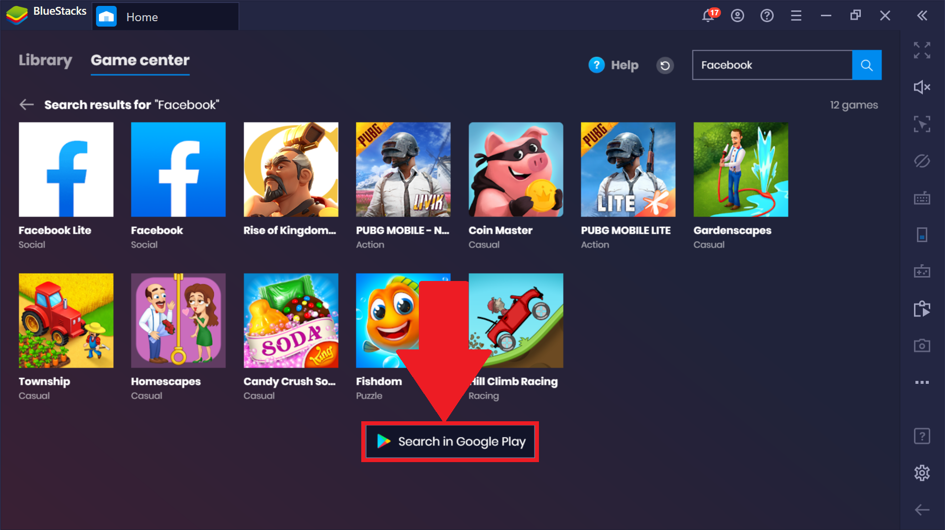Open the keyboard controls icon
This screenshot has width=945, height=530.
tap(922, 198)
